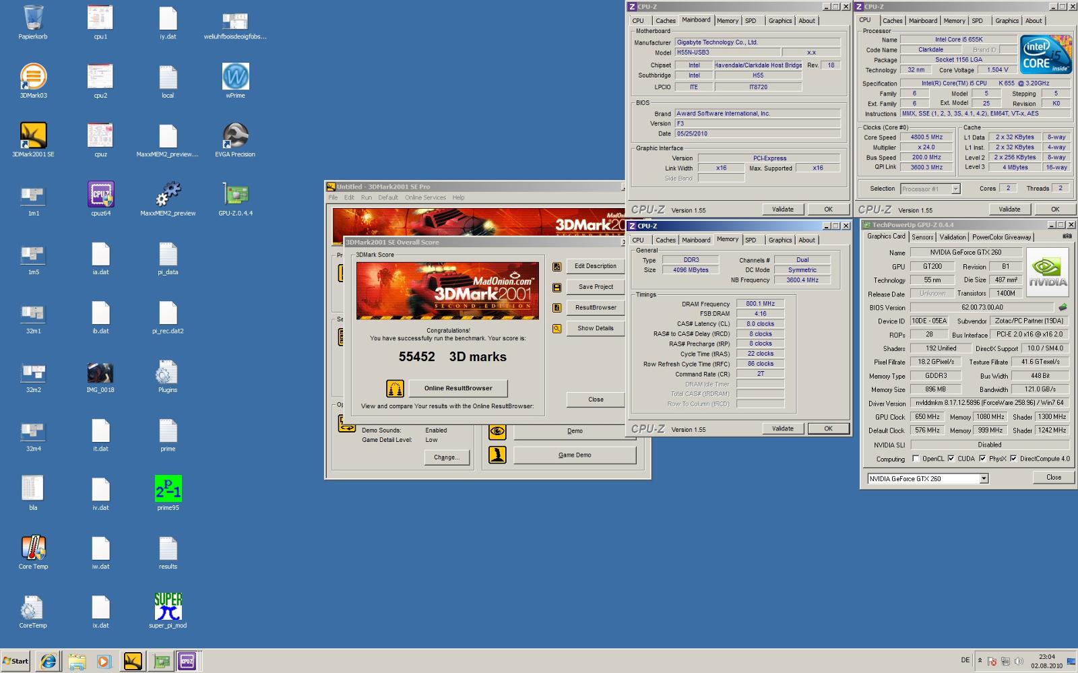Click the DRAM Frequency 800.1 MHz value
Screen dimensions: 1078x673
point(760,304)
